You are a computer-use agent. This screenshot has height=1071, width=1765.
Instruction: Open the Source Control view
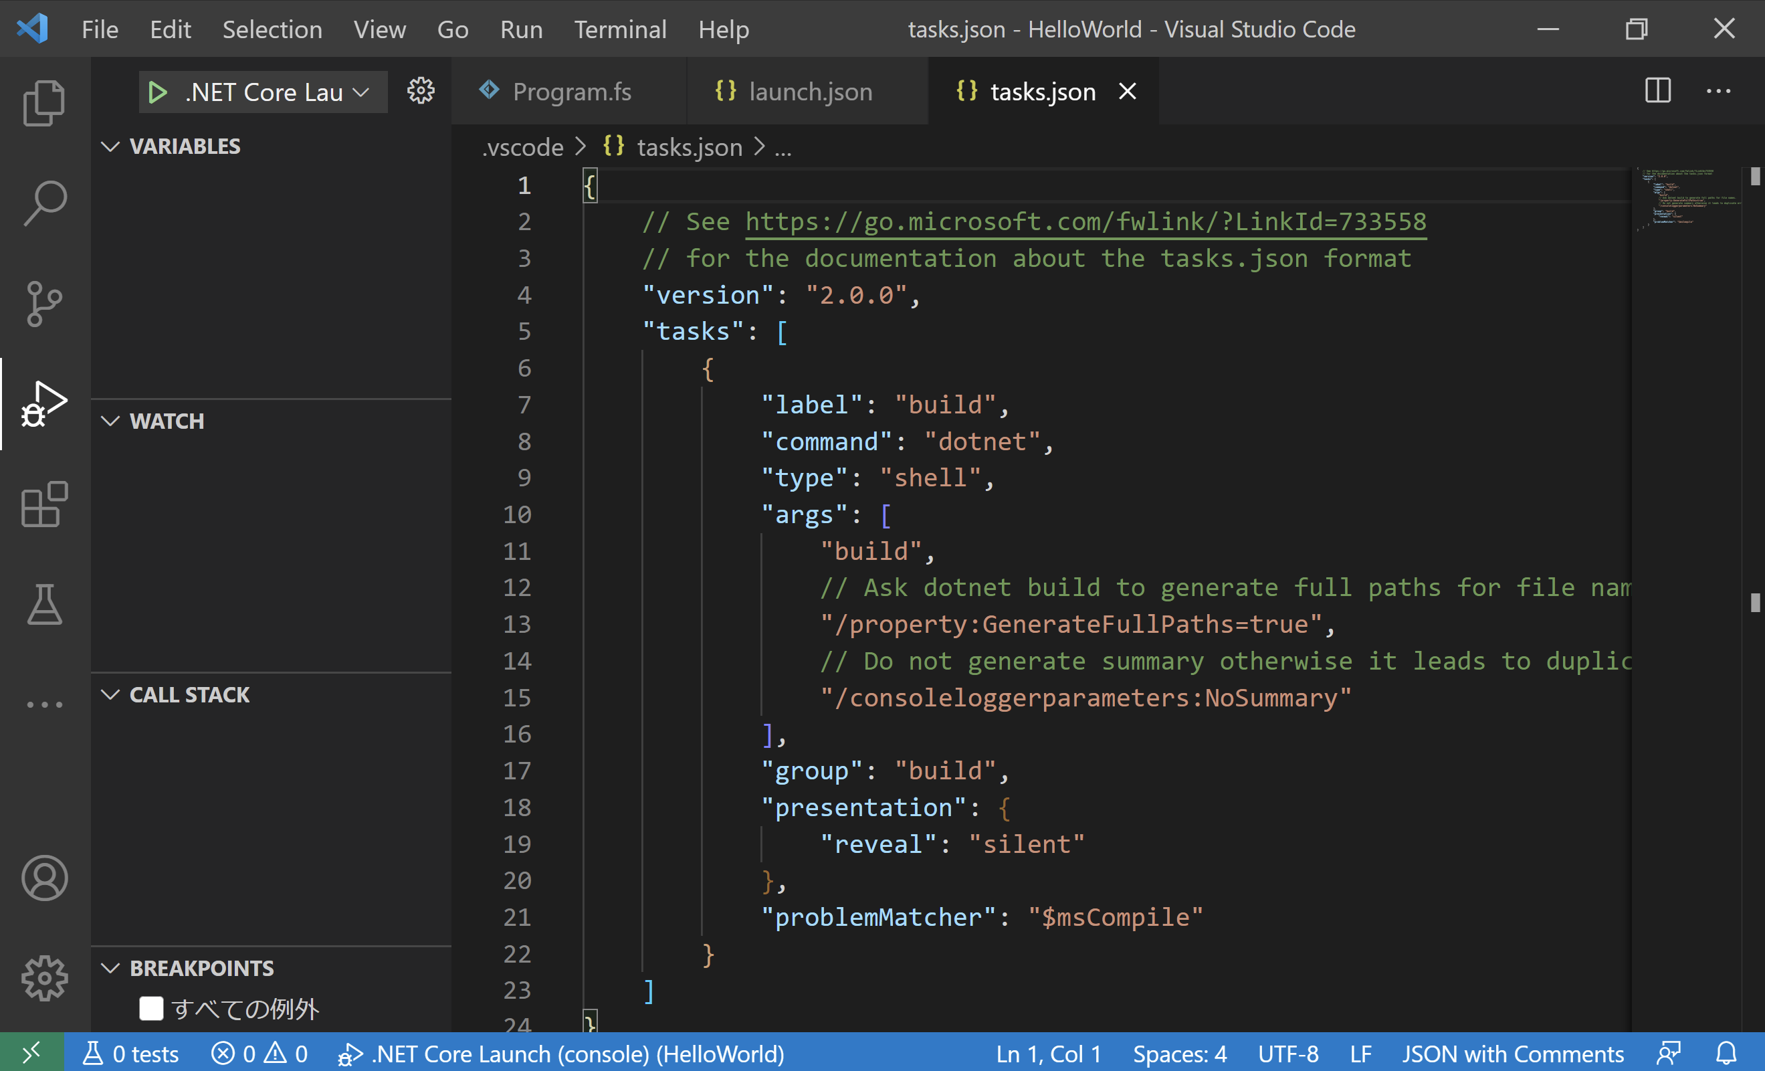44,304
